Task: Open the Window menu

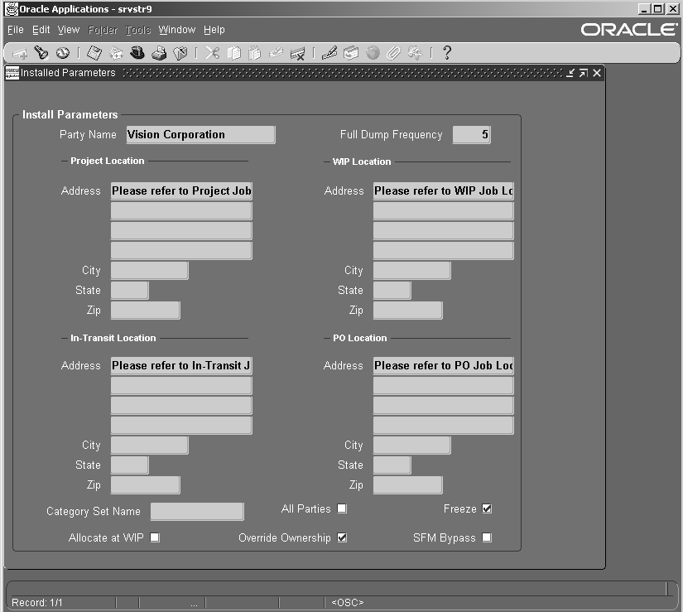Action: point(177,30)
